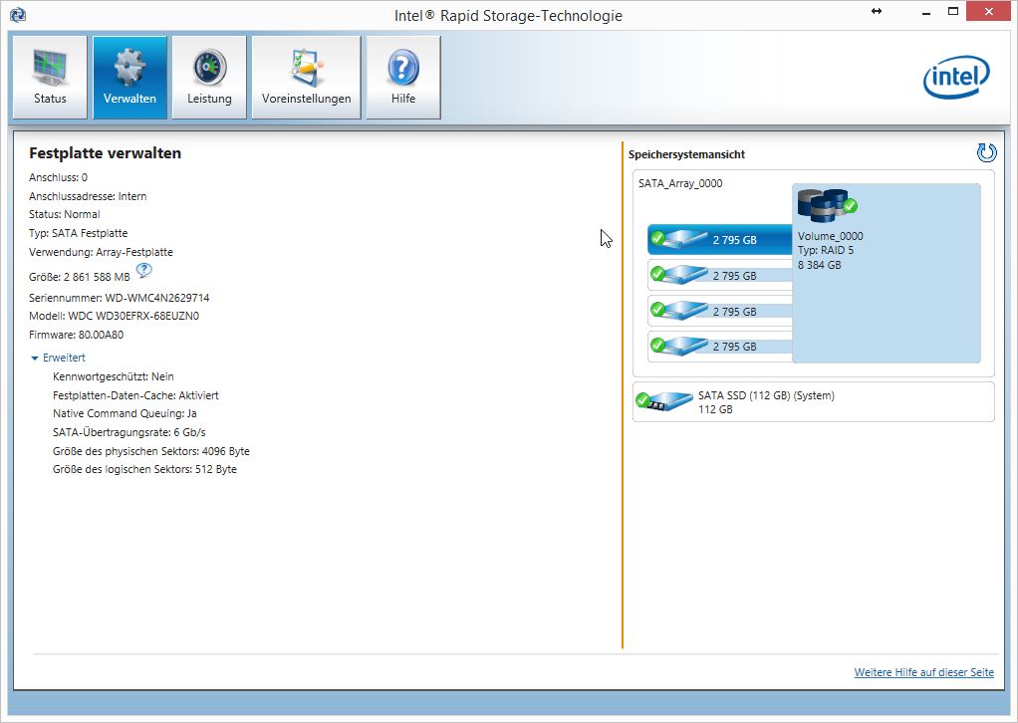Click Größe des logischen Sektors line

(144, 469)
